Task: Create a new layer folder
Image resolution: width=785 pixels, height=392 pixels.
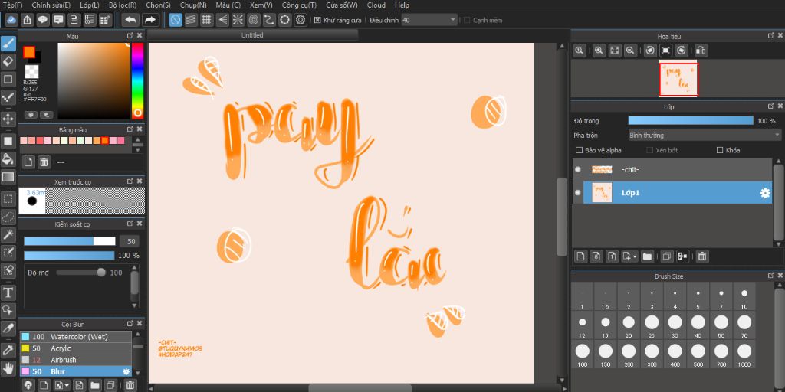Action: pos(647,256)
